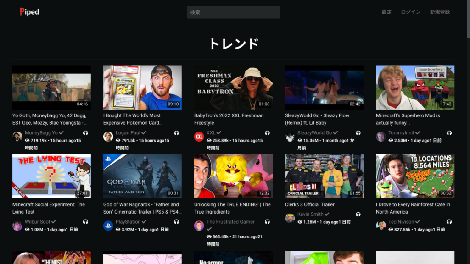Play the God of War Ragnarök thumbnail

[x=142, y=176]
